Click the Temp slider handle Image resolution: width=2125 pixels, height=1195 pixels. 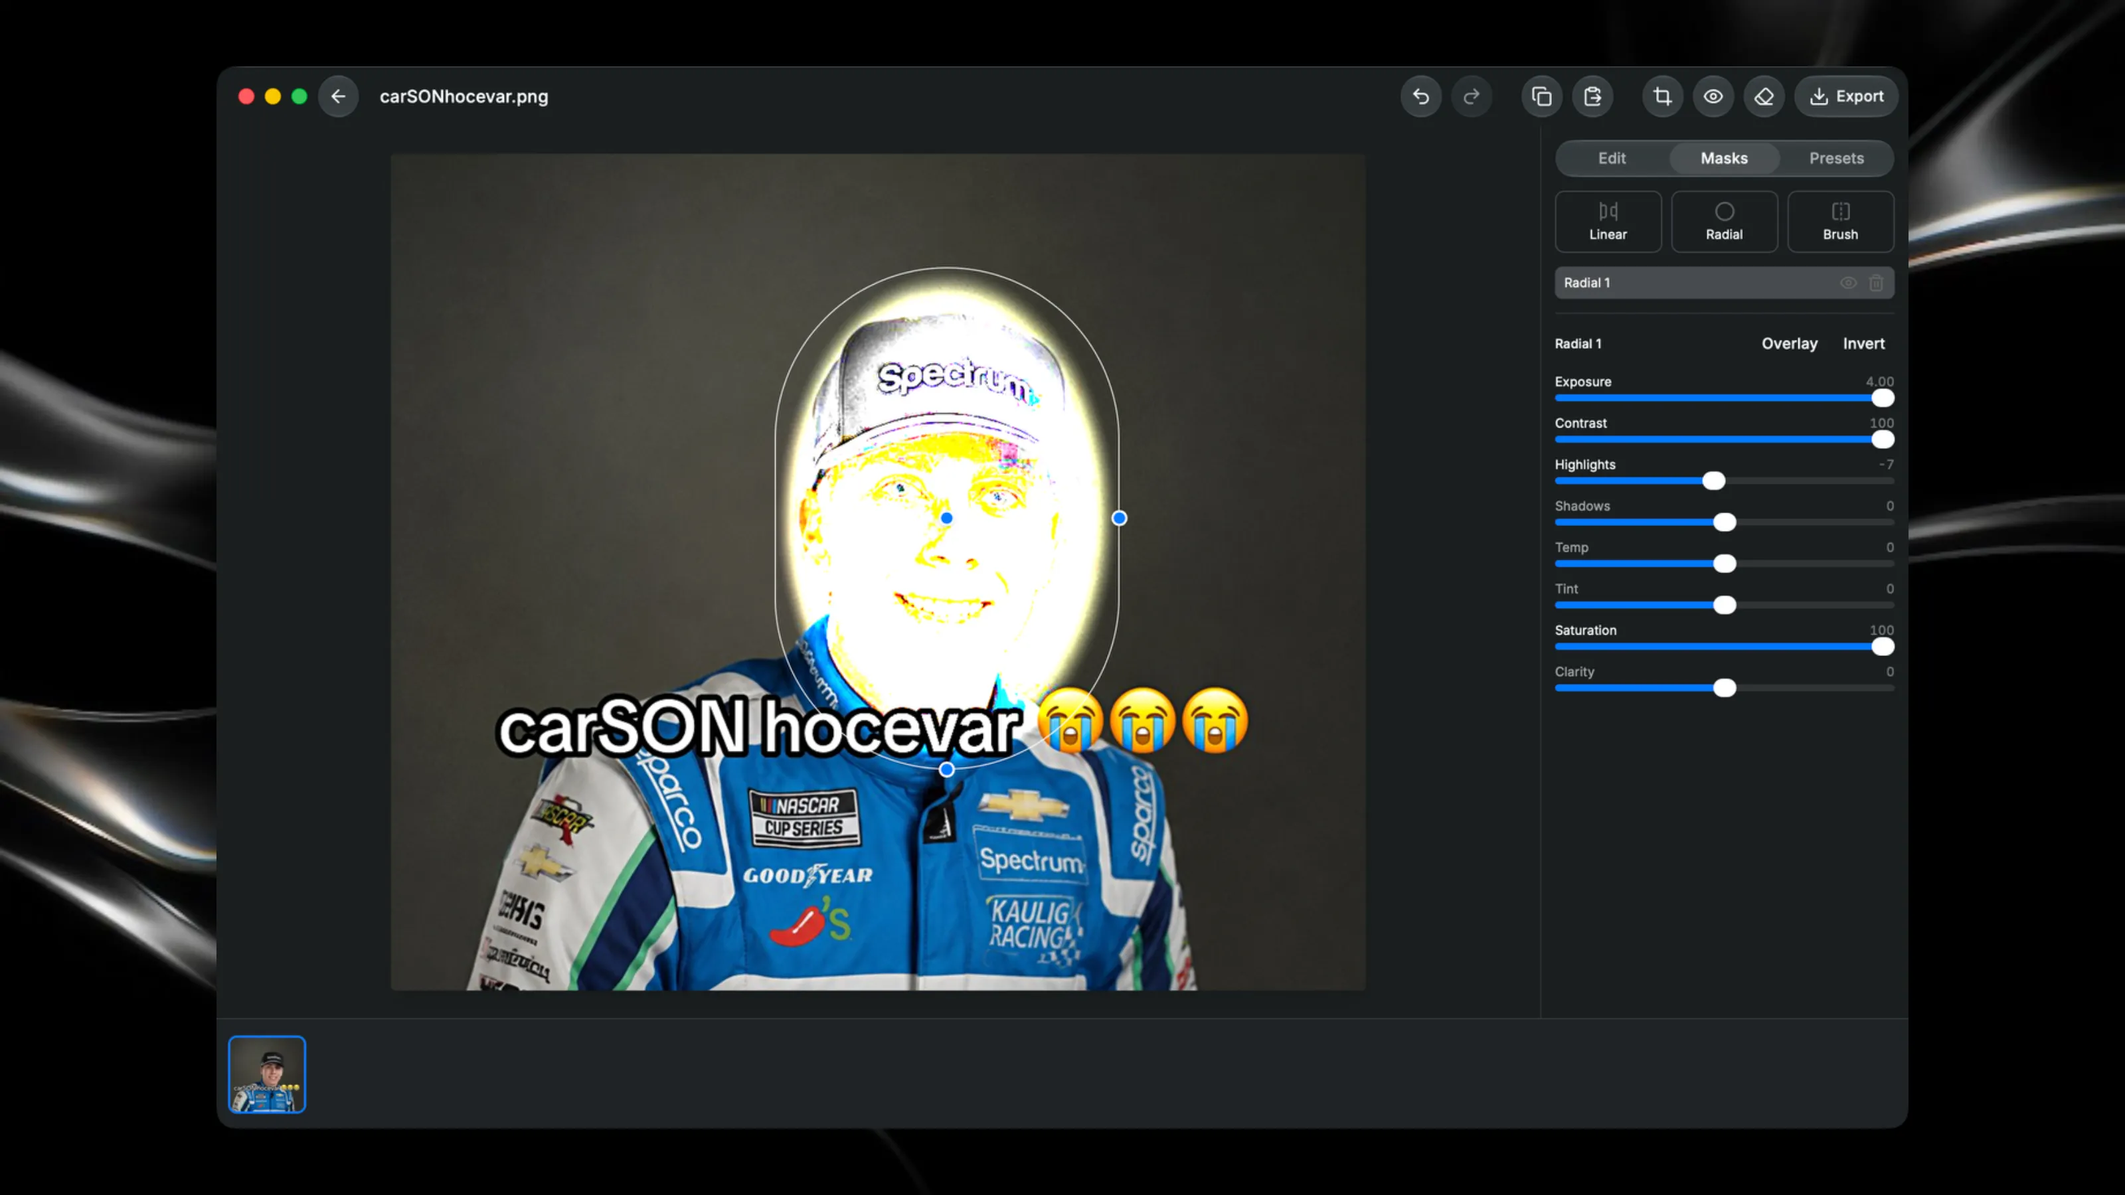tap(1724, 564)
